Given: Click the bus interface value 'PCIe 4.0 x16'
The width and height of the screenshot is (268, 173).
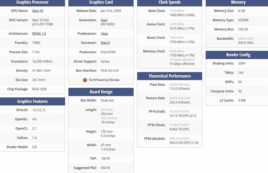Looking at the screenshot, I should click(x=110, y=71).
